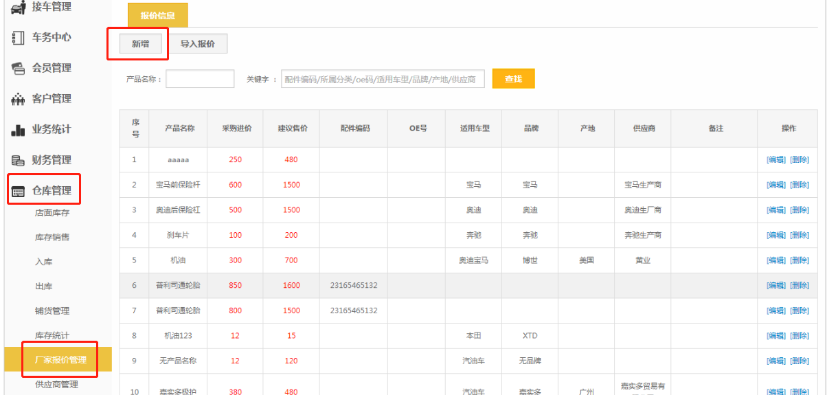The width and height of the screenshot is (827, 395).
Task: Click the 导入报价 button
Action: coord(198,44)
